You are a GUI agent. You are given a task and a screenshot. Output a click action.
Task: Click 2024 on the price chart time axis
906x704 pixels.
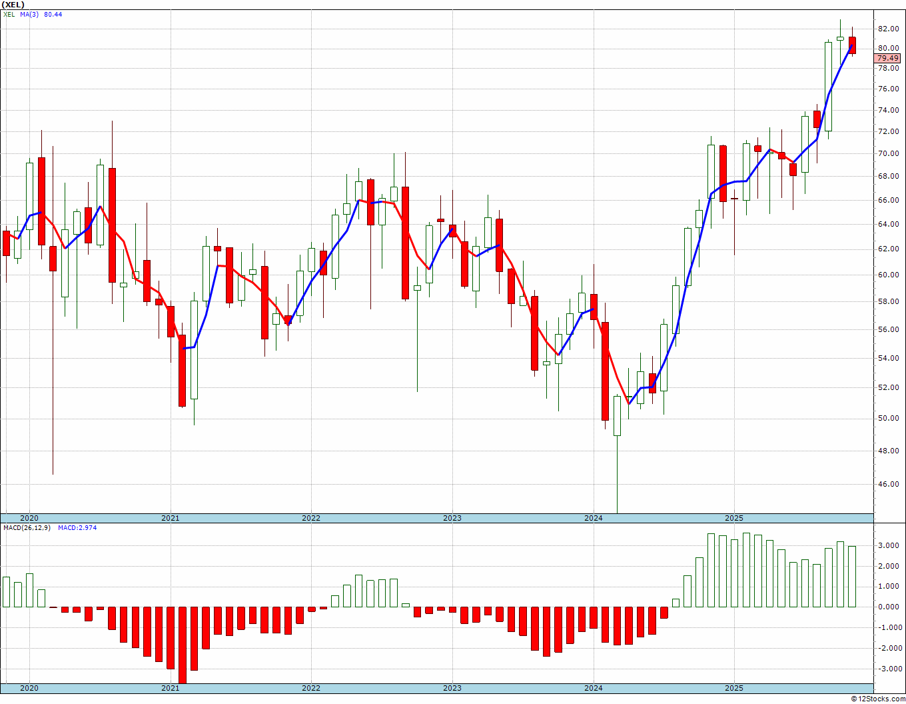point(594,518)
